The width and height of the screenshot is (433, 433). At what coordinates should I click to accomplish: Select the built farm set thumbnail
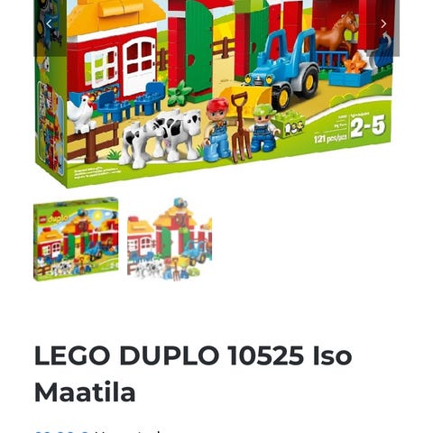pos(170,239)
